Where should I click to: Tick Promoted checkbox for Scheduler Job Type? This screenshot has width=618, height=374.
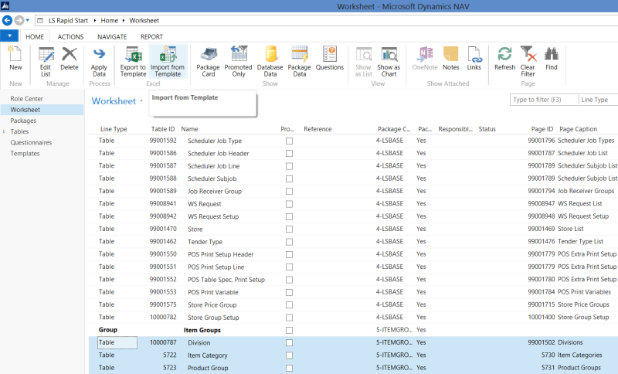pos(289,141)
